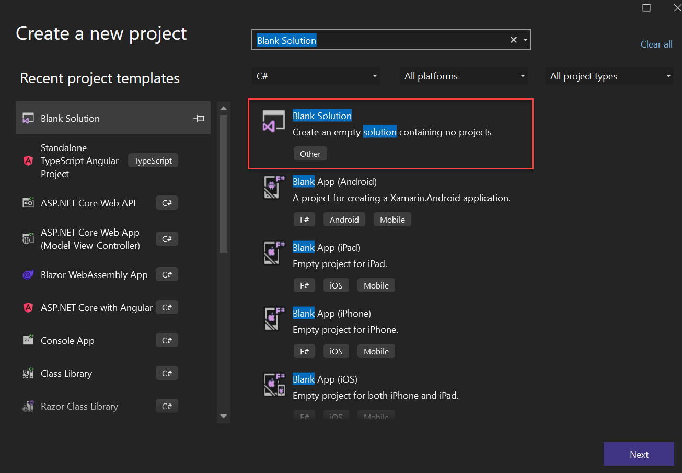Clear the search box with the X icon

[x=514, y=40]
